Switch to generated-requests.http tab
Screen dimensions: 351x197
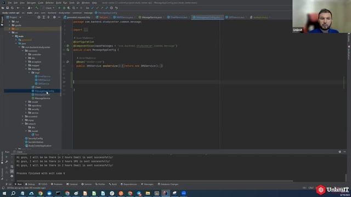(x=77, y=17)
